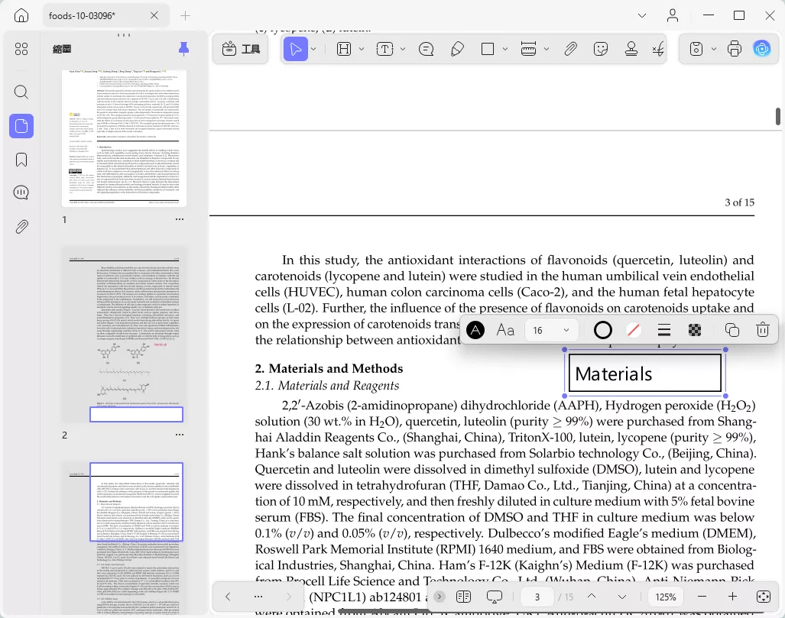Image resolution: width=785 pixels, height=618 pixels.
Task: Select the signature tool
Action: 658,49
